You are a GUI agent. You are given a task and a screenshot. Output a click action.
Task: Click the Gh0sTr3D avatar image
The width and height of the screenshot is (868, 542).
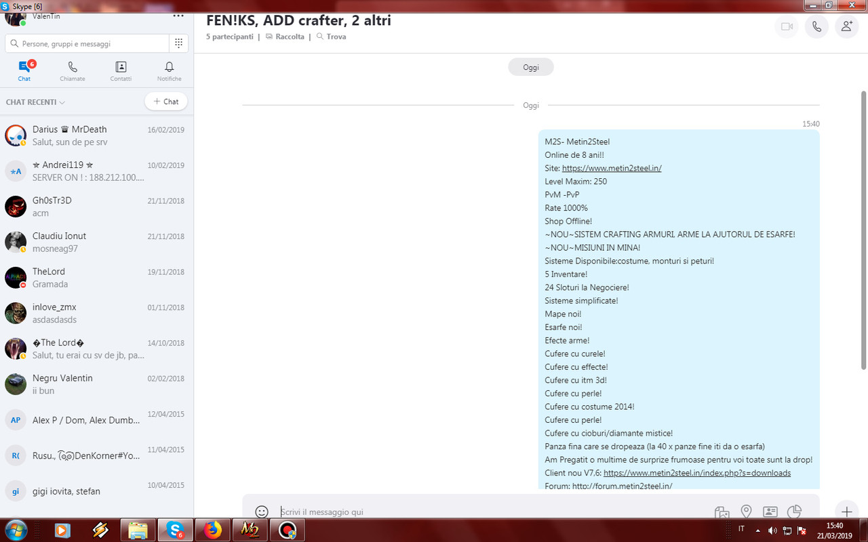pyautogui.click(x=16, y=207)
